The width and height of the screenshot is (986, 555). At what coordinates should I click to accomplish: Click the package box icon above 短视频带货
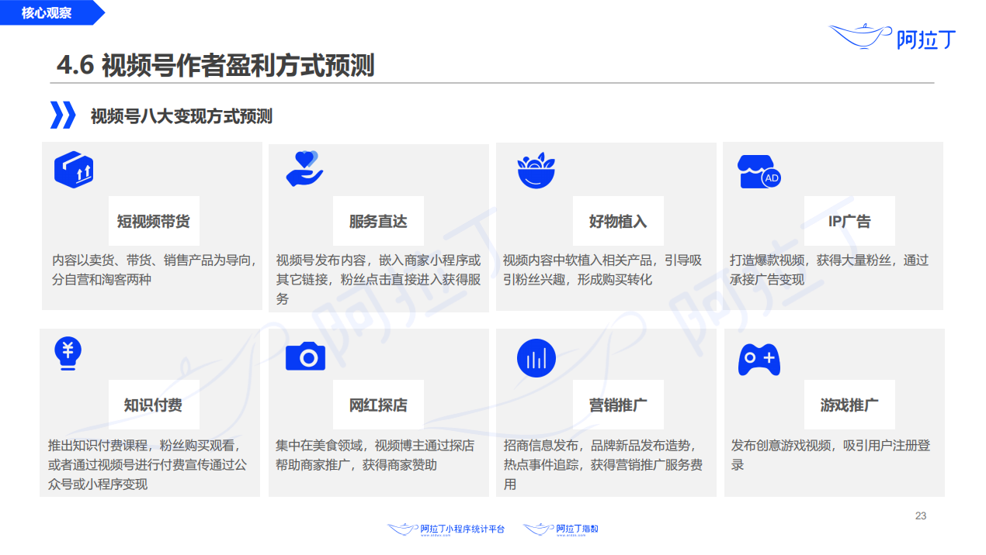pyautogui.click(x=74, y=170)
